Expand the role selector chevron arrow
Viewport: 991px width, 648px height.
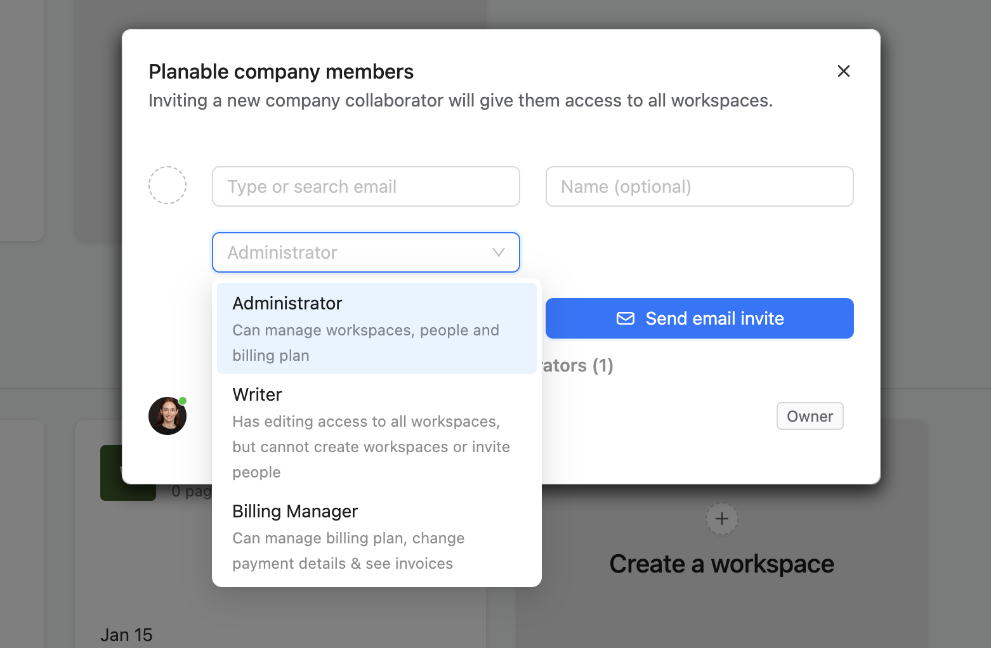point(499,252)
